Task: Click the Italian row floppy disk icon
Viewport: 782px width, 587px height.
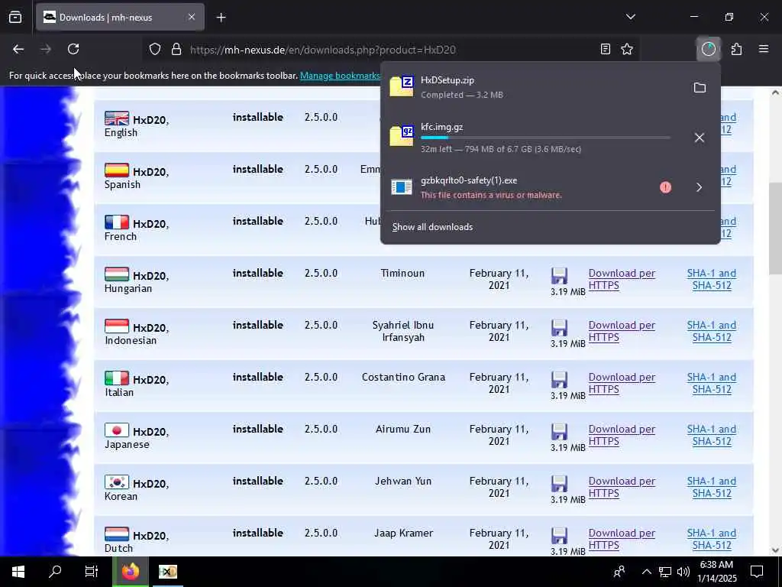Action: [x=559, y=379]
